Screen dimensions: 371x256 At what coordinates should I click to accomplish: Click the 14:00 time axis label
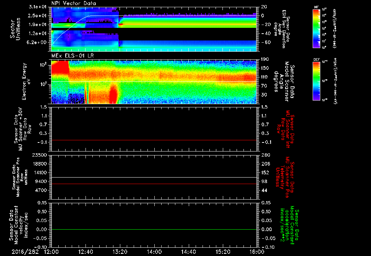pos(154,252)
